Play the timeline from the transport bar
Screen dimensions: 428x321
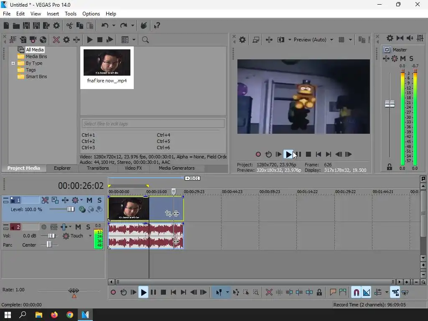click(x=143, y=293)
